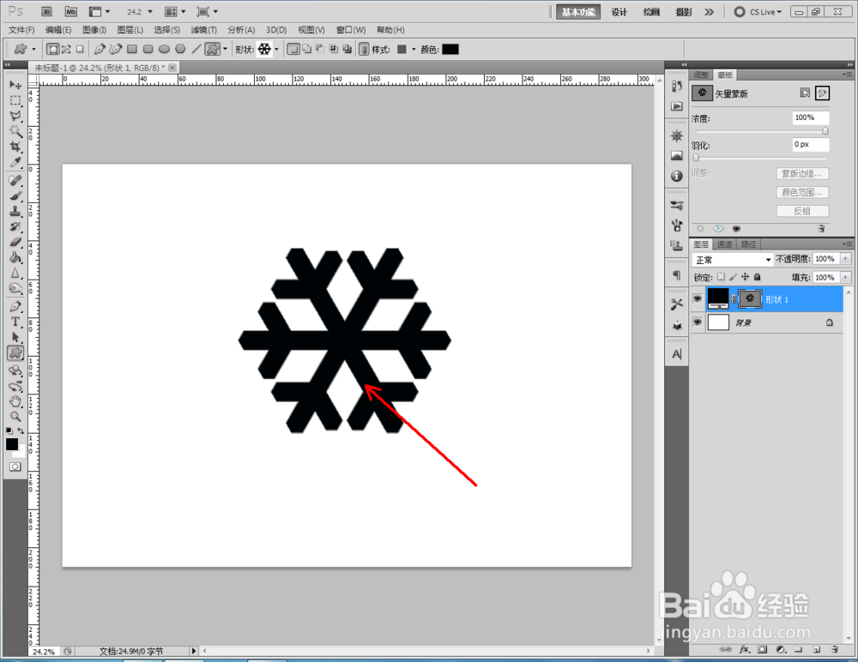Viewport: 858px width, 662px height.
Task: Choose Rectangle shape in options bar
Action: [x=132, y=49]
